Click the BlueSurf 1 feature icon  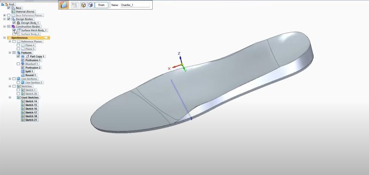[23, 64]
